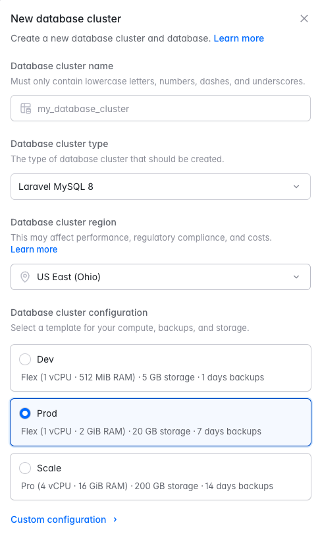
Task: Choose the Scale Pro 200 GB storage card
Action: (161, 477)
